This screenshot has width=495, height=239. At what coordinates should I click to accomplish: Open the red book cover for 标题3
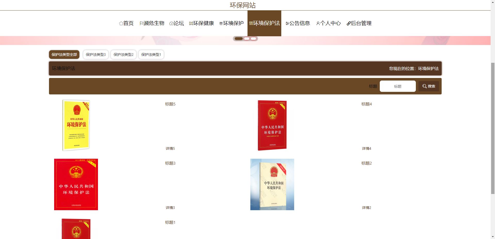tap(76, 184)
